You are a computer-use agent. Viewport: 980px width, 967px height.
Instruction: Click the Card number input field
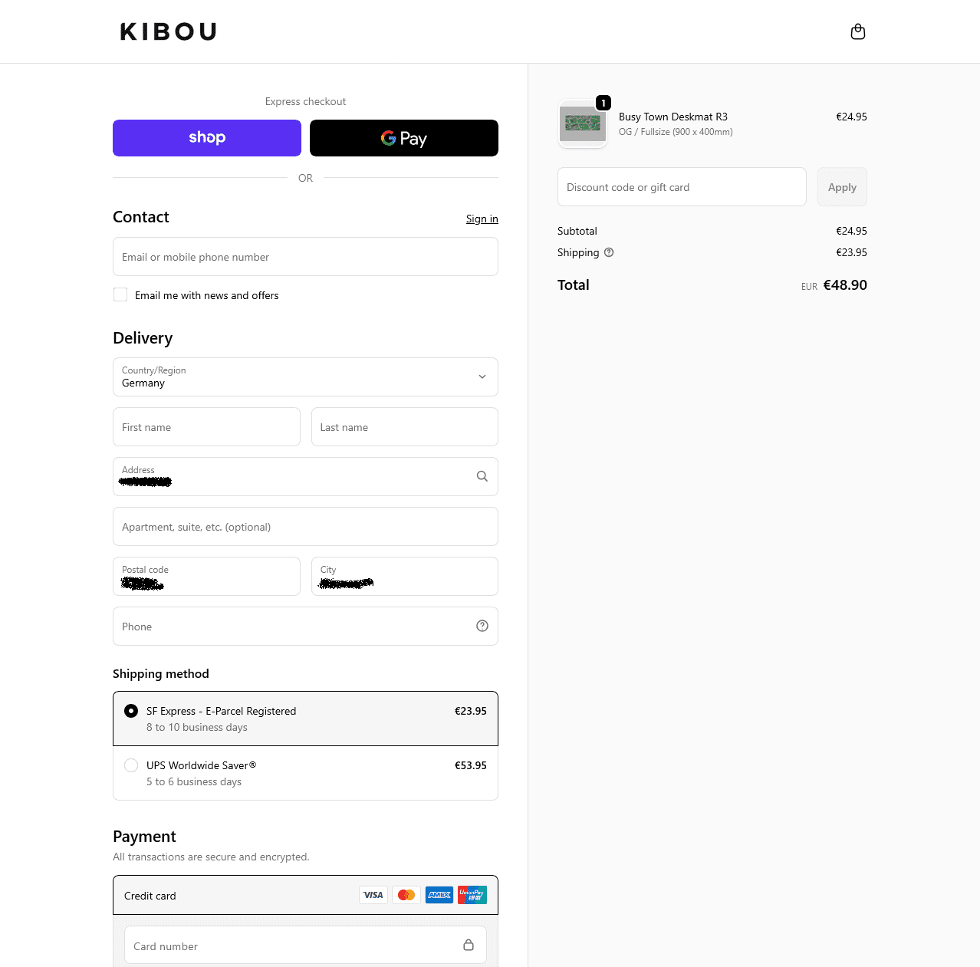point(291,946)
